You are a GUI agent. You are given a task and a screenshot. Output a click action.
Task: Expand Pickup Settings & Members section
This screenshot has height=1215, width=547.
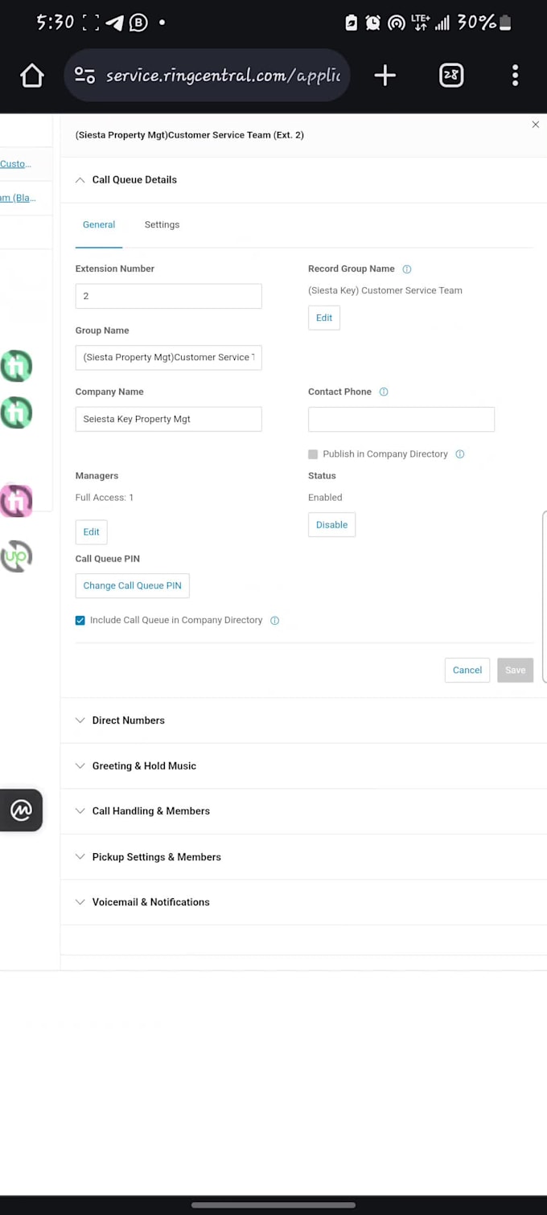tap(304, 857)
